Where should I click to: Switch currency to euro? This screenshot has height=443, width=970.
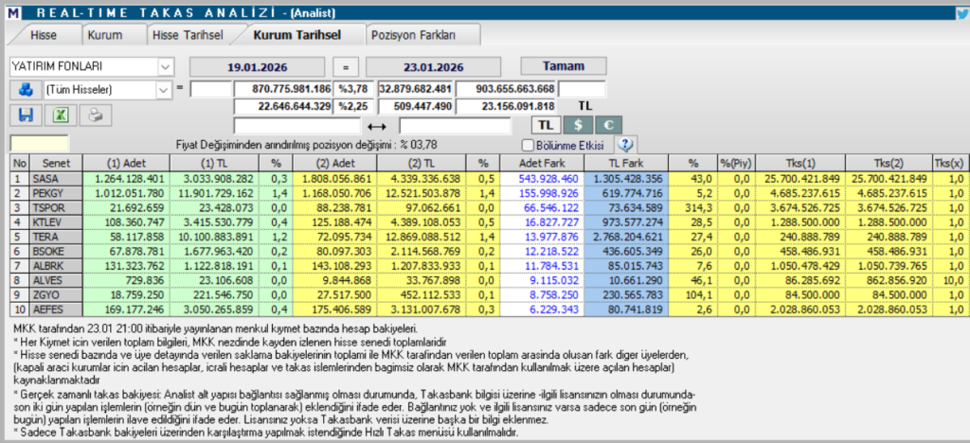(x=609, y=125)
